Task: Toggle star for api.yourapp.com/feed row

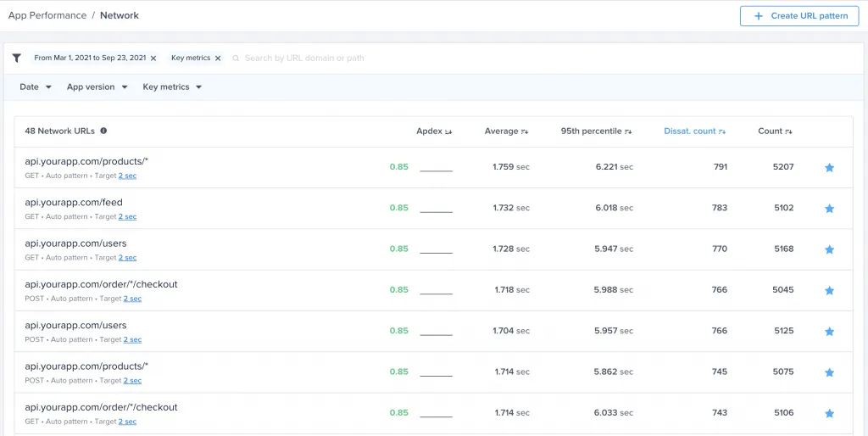Action: 829,209
